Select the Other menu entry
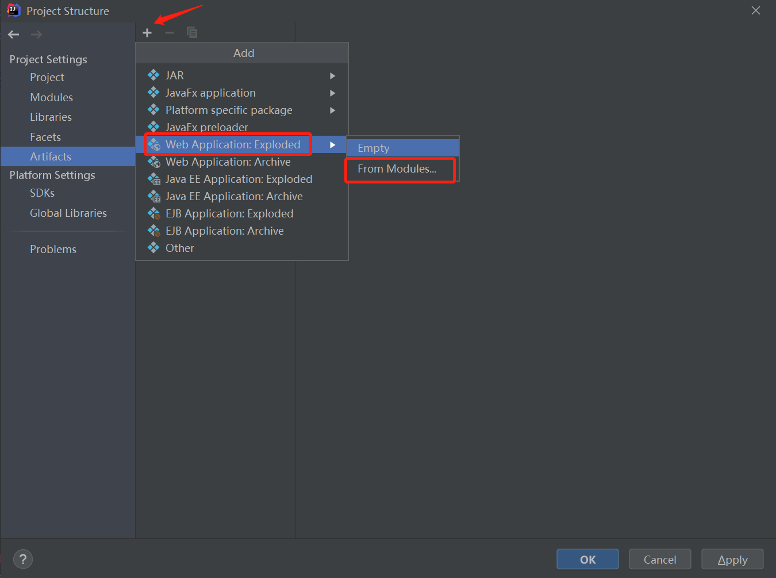Screen dimensions: 776x578 pos(242,248)
